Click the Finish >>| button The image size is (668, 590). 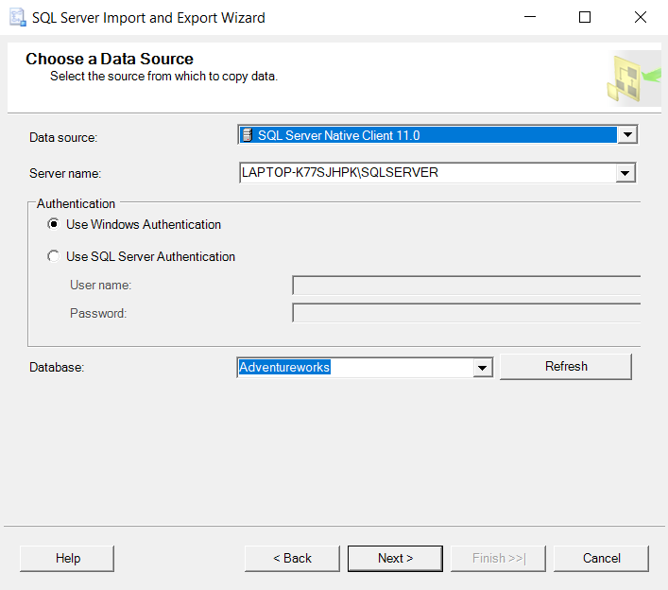(x=499, y=558)
